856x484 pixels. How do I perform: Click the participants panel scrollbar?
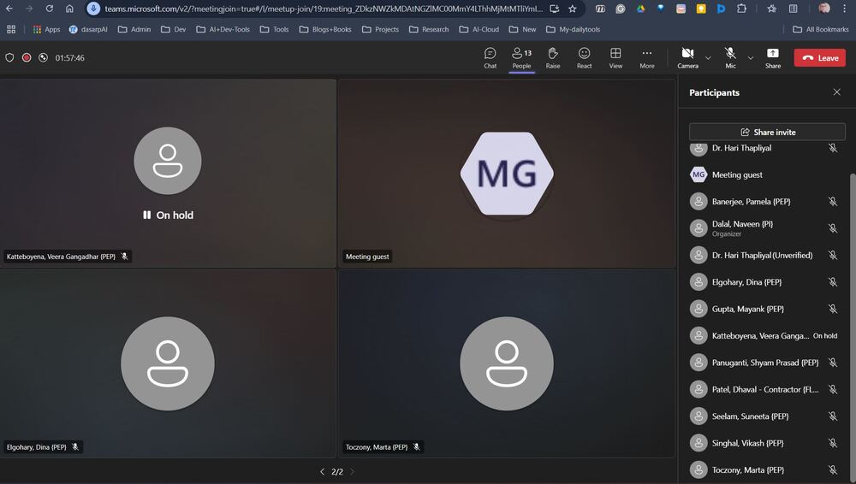click(x=853, y=328)
